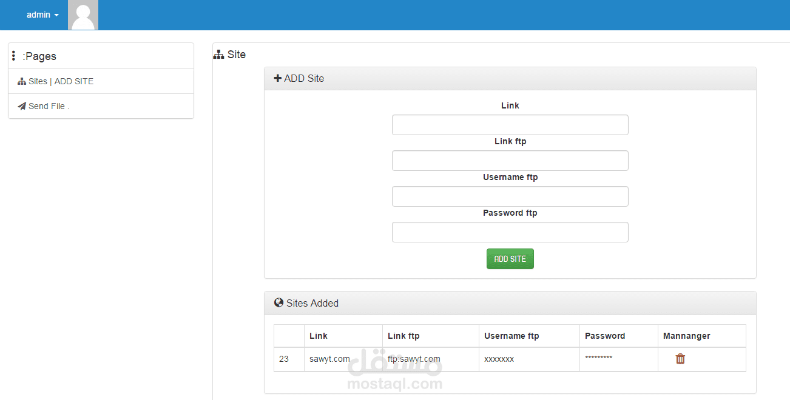Screen dimensions: 790x400
Task: Select the xxxxxxx username cell
Action: point(530,359)
